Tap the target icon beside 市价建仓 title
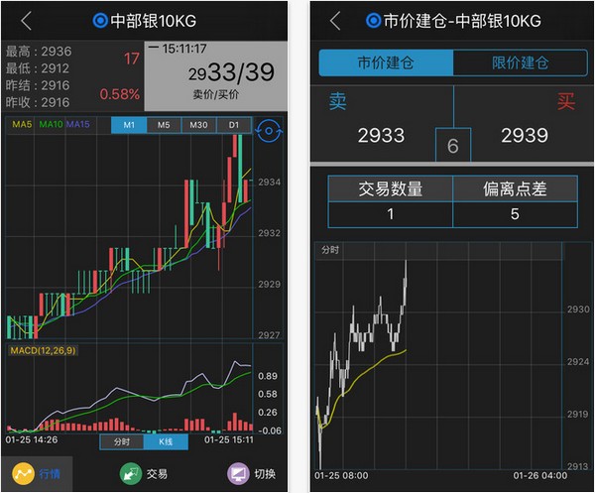The image size is (595, 493). tap(373, 21)
